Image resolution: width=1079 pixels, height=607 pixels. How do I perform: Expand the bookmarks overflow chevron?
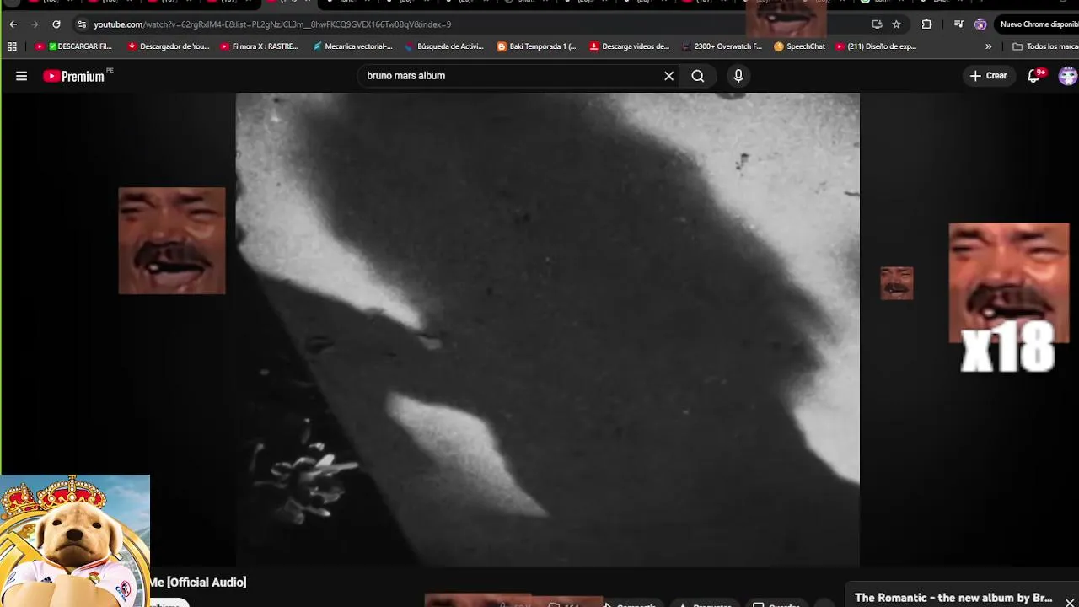pos(988,46)
